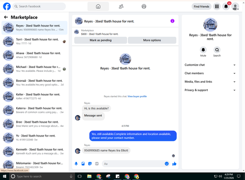Open File Explorer from the taskbar

(x=89, y=176)
